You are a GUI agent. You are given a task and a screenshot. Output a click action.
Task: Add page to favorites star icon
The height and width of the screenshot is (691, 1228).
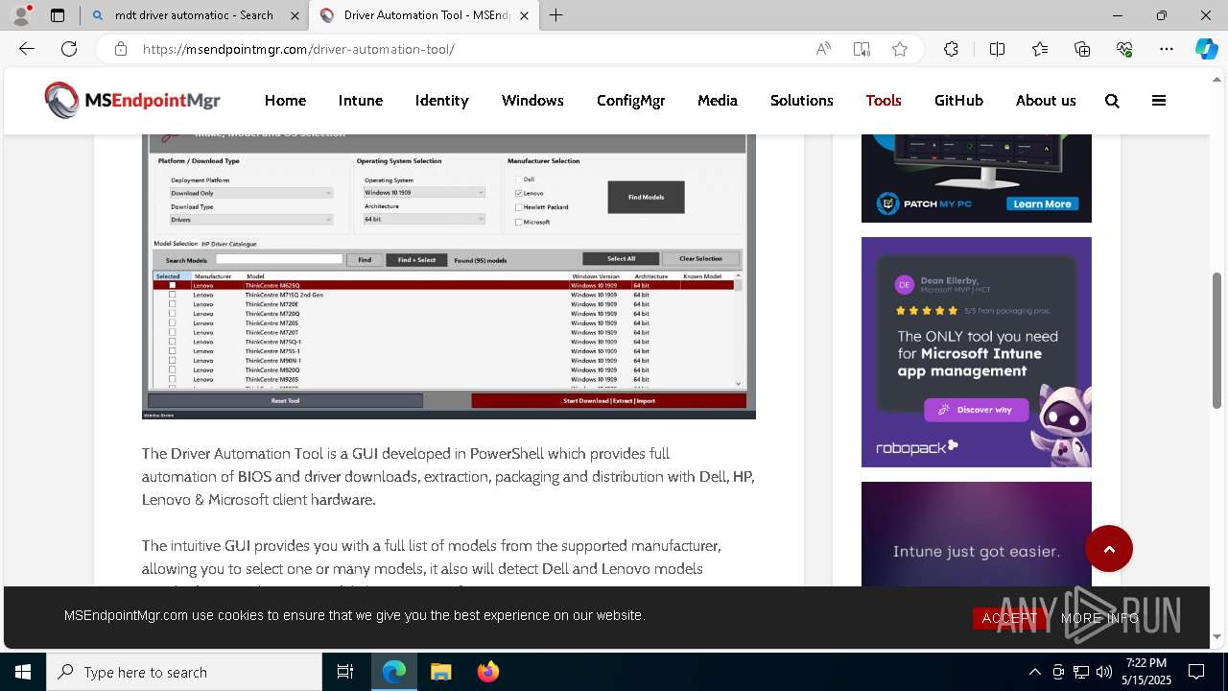click(900, 49)
